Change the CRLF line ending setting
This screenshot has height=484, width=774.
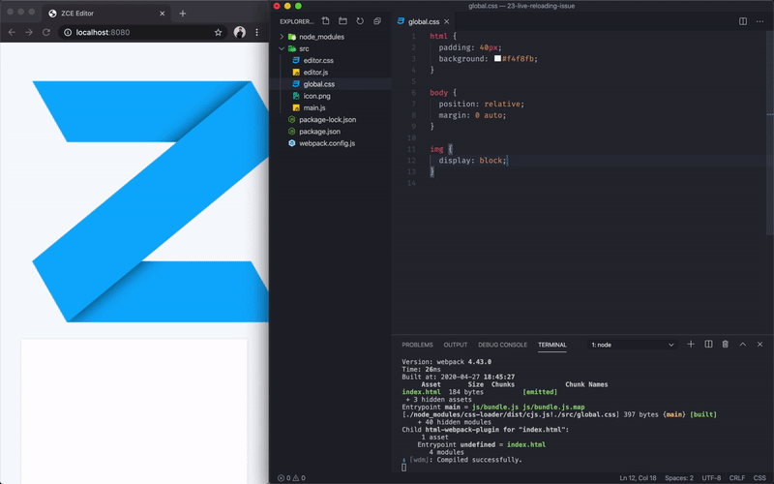[x=737, y=478]
